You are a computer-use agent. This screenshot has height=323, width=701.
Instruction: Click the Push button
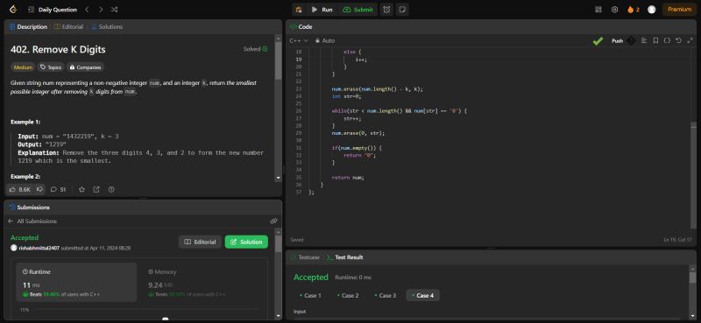tap(618, 41)
